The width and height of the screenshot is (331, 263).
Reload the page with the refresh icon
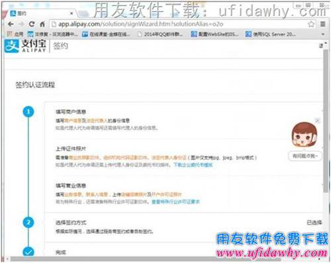(32, 24)
